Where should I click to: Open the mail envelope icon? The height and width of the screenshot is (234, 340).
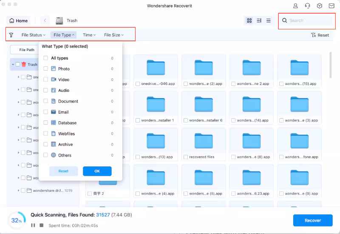point(331,6)
